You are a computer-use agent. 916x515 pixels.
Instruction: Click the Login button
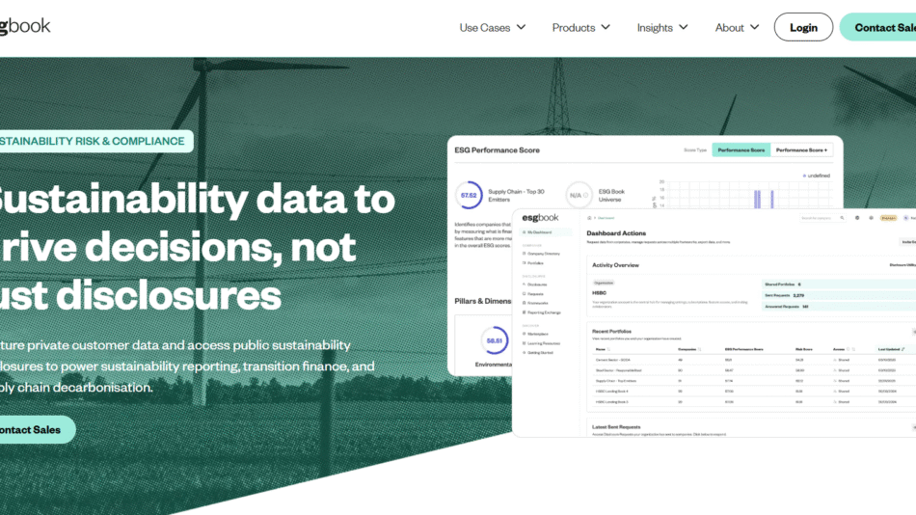pyautogui.click(x=803, y=28)
